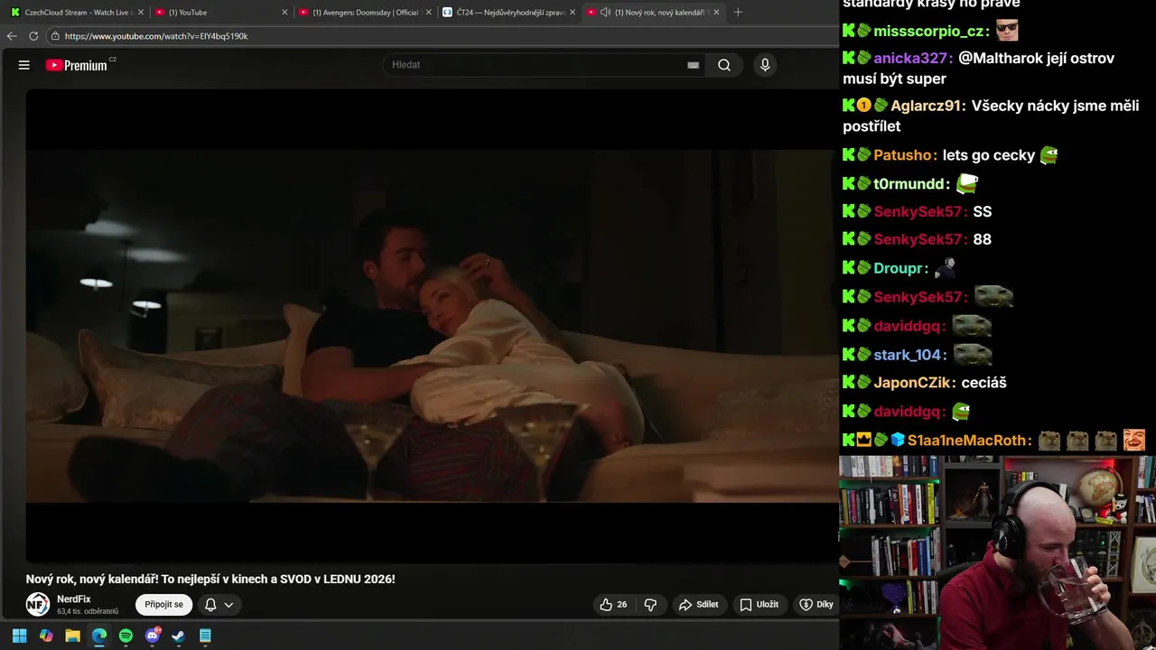
Task: Click the address bar URL
Action: (156, 36)
